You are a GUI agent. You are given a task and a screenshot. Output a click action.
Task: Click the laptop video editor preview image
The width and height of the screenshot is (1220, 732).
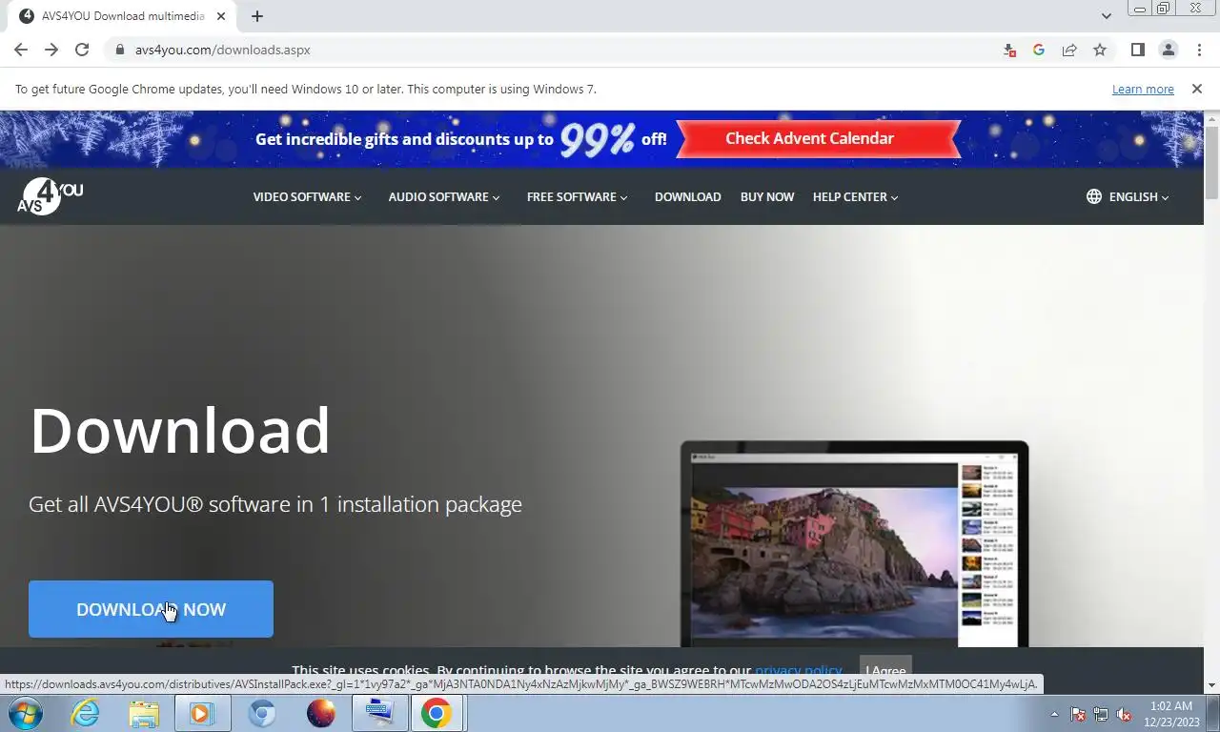coord(855,544)
